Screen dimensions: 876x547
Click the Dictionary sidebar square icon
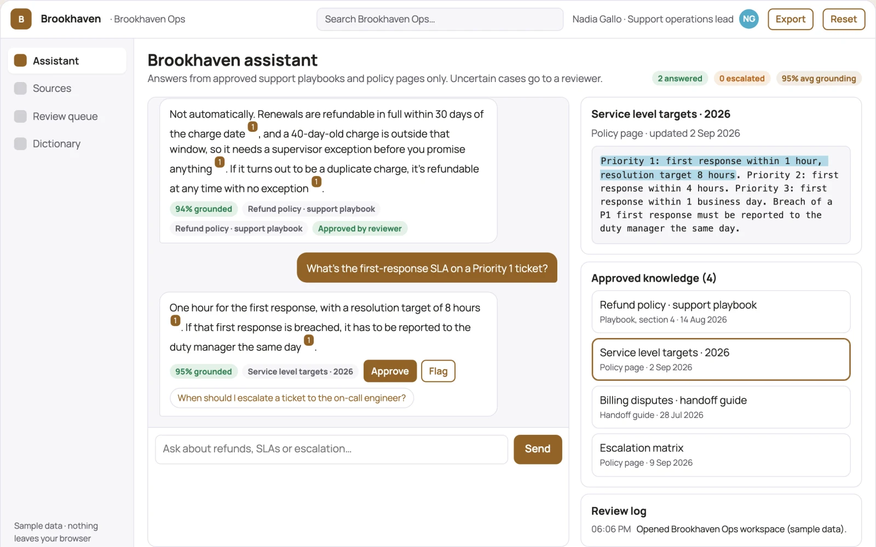coord(20,144)
